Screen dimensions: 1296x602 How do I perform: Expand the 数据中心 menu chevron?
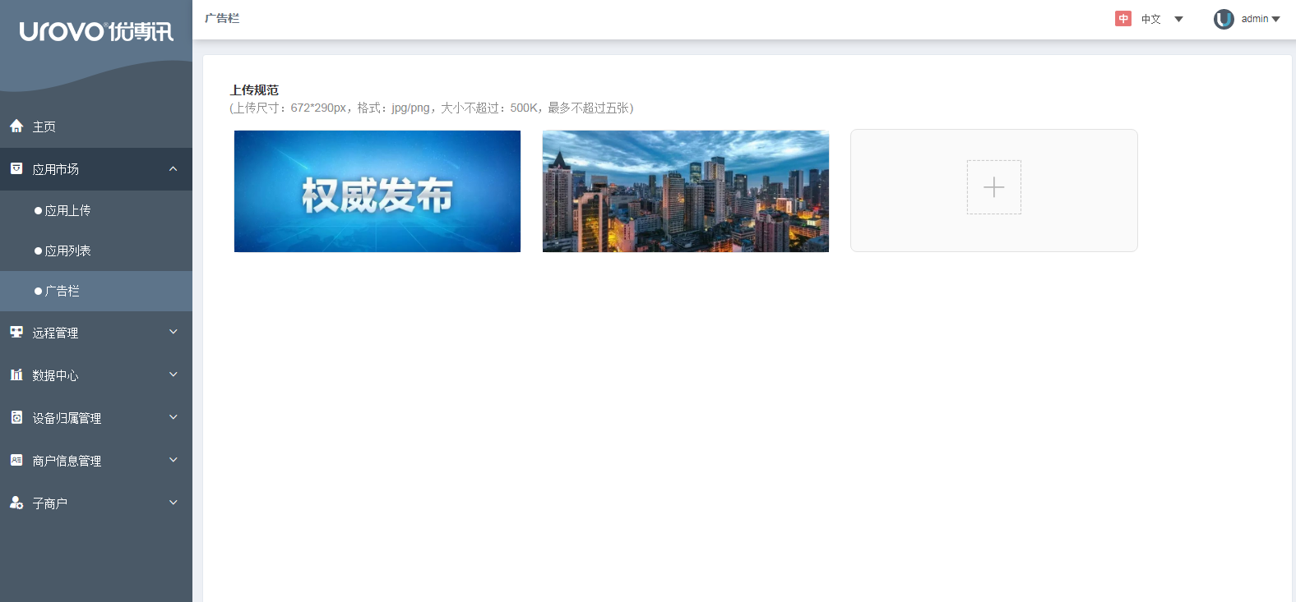tap(173, 375)
